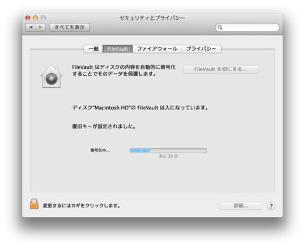Click the 詳細... button

pyautogui.click(x=241, y=205)
